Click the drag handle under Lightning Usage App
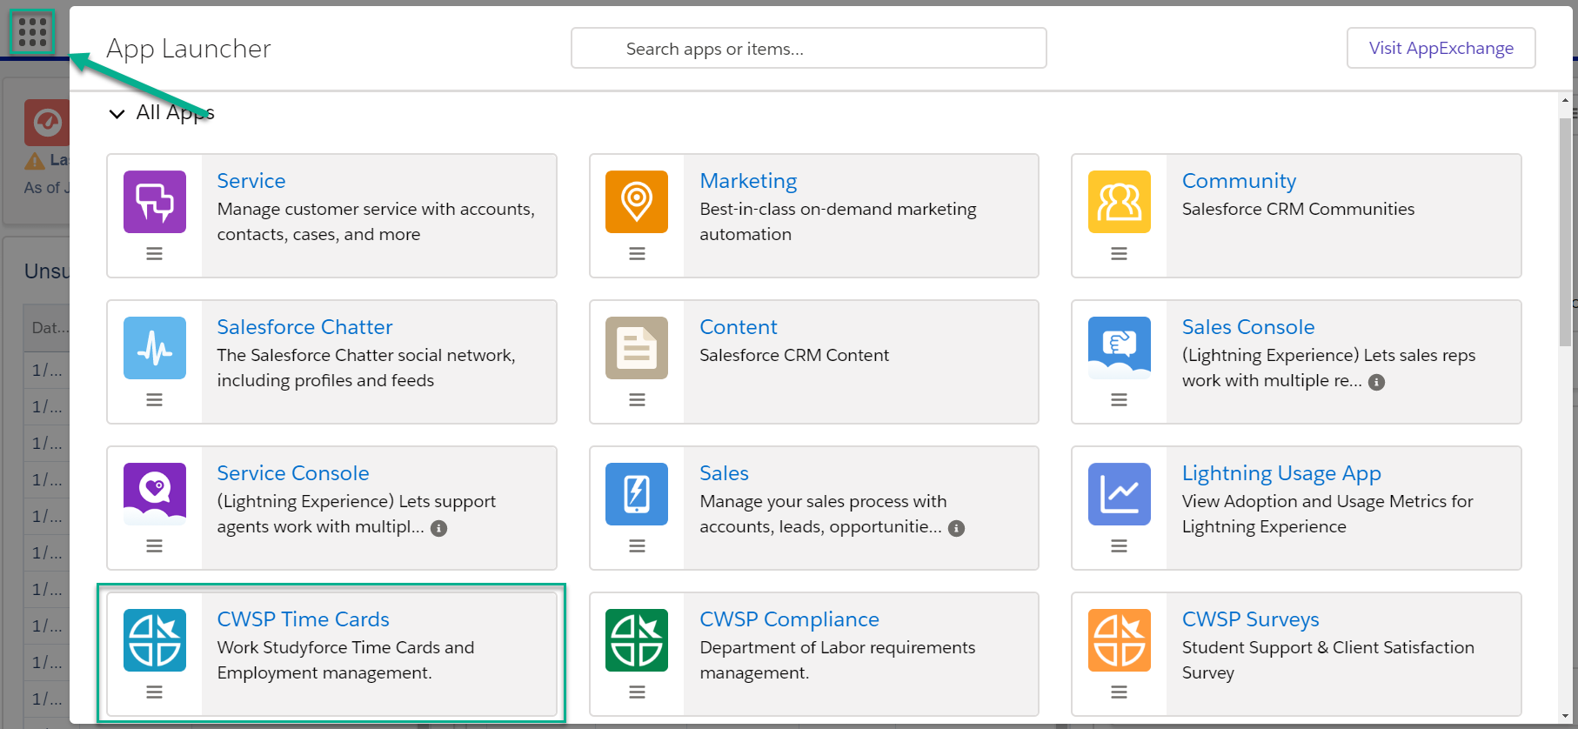 click(x=1119, y=546)
